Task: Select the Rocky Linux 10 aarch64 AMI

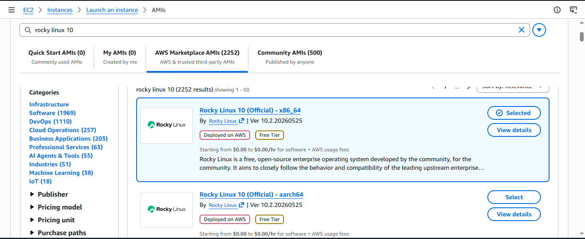Action: click(514, 197)
